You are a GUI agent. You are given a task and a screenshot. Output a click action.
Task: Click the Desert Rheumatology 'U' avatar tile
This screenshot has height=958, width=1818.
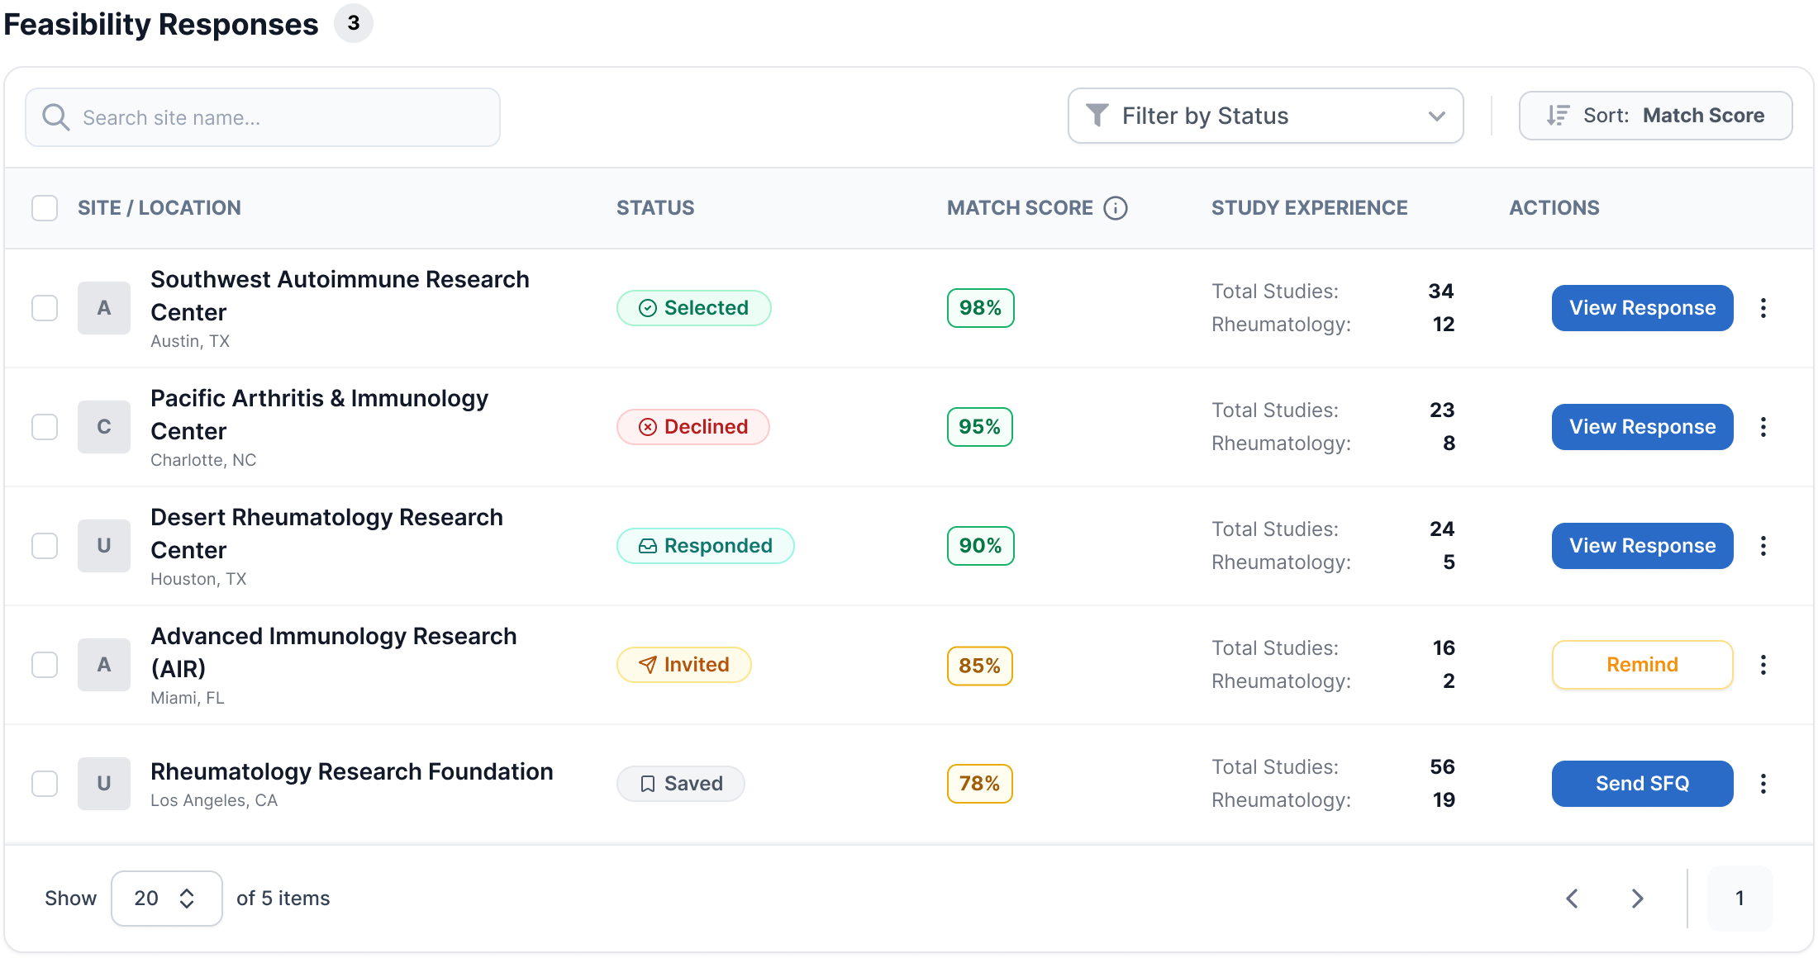click(x=104, y=546)
